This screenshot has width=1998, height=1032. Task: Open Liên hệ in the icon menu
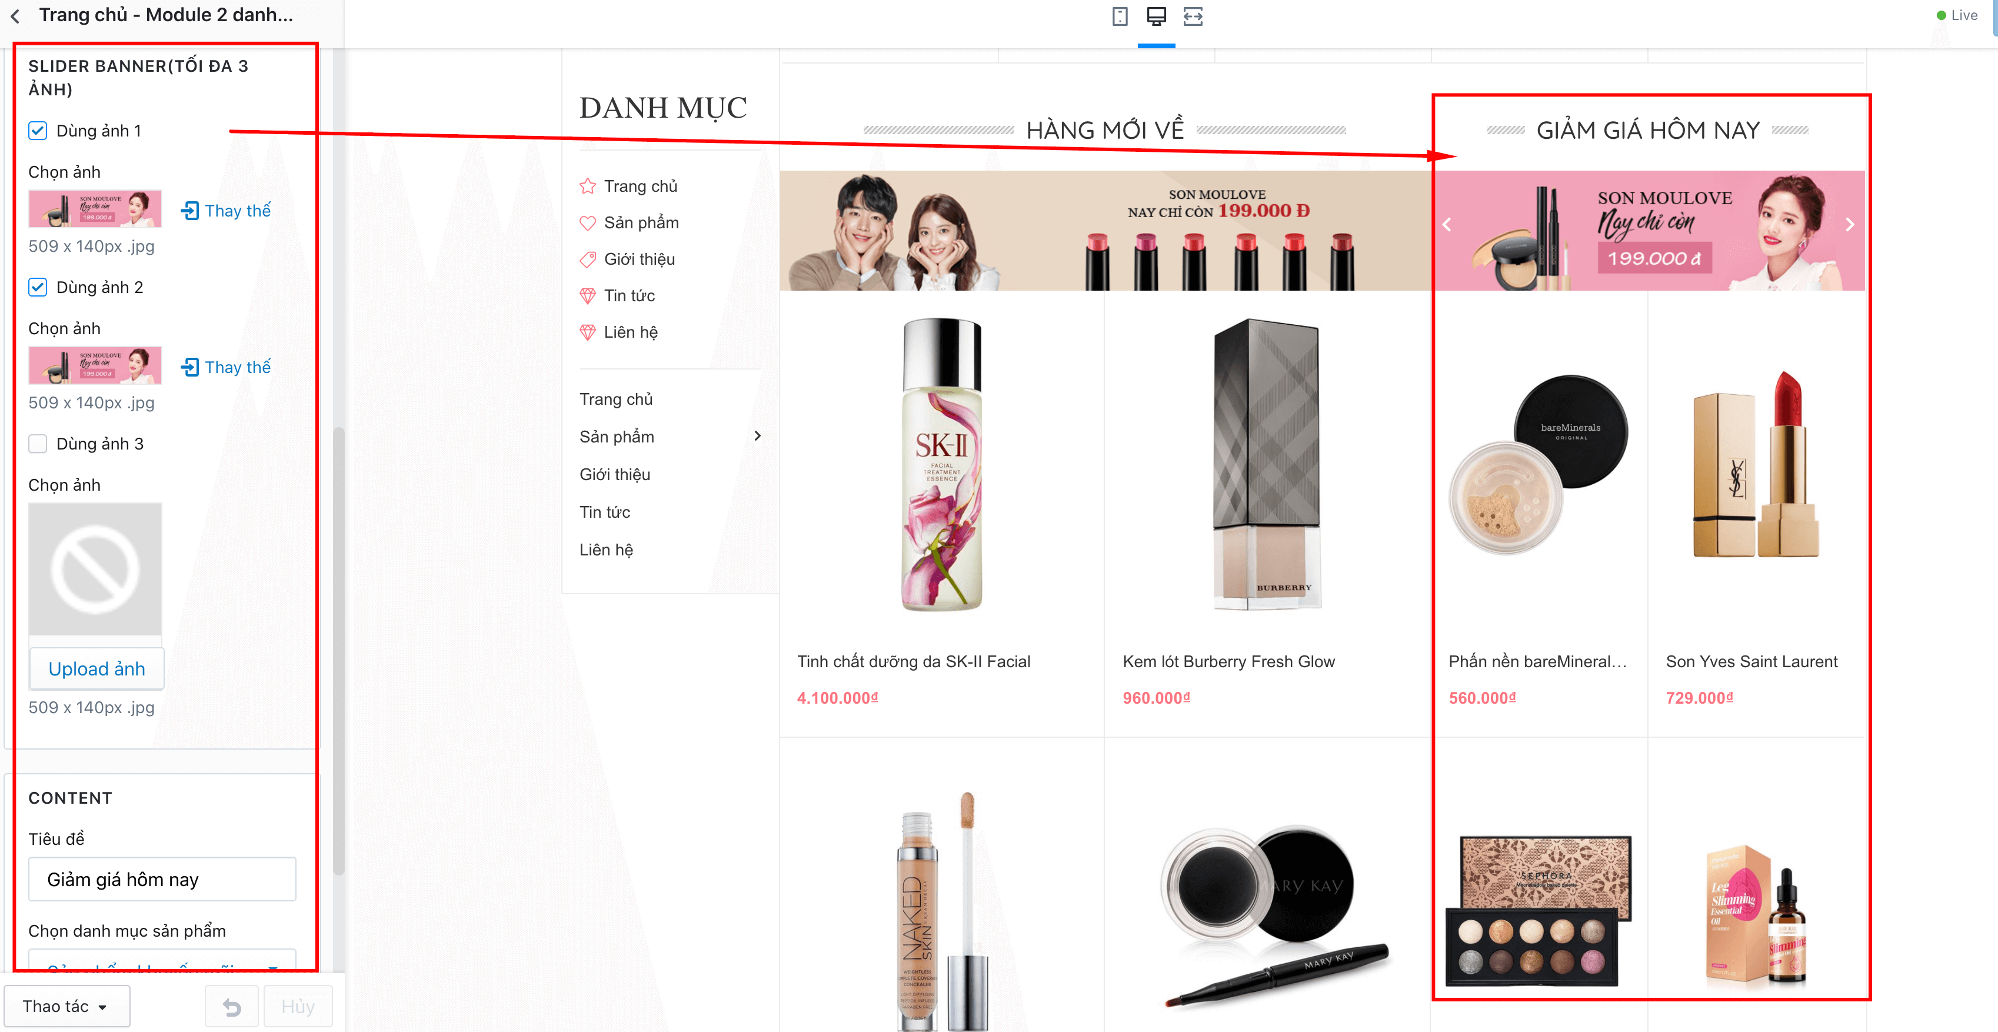pyautogui.click(x=631, y=332)
